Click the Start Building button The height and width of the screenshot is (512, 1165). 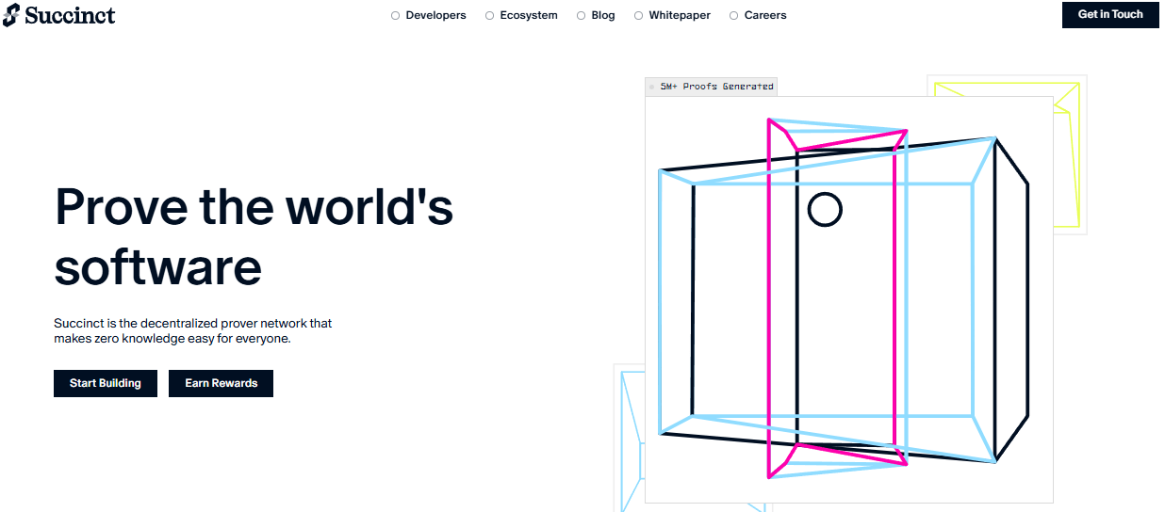(x=106, y=383)
